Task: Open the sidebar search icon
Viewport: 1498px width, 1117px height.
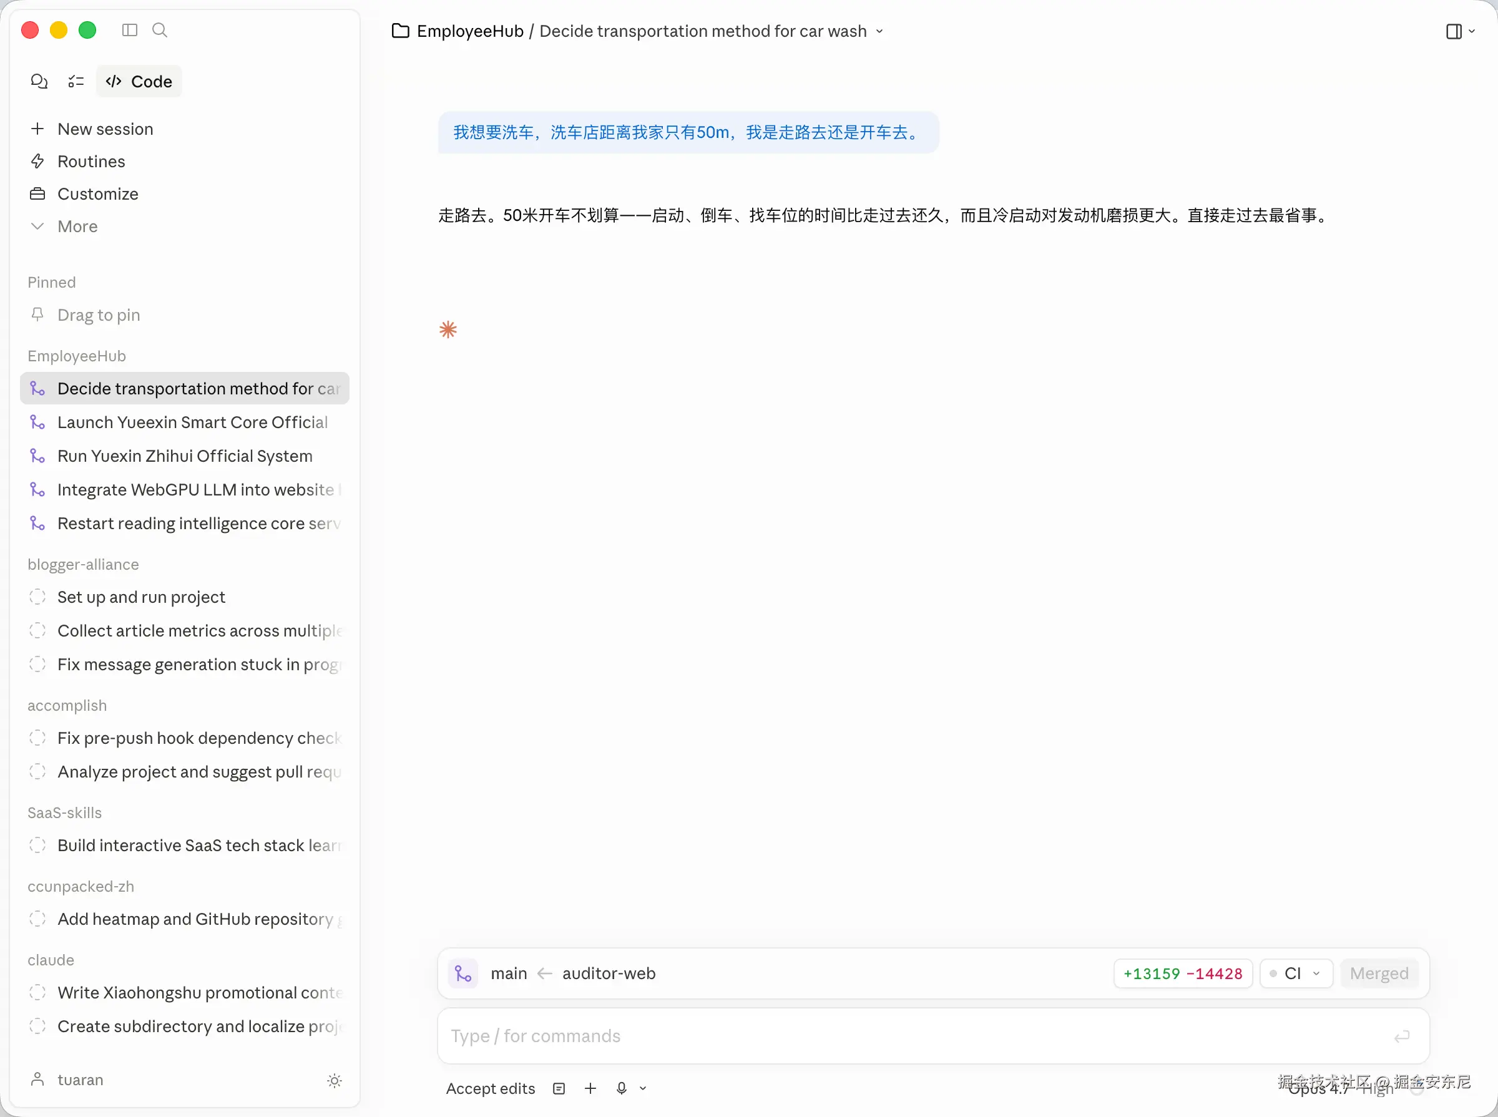Action: [160, 31]
